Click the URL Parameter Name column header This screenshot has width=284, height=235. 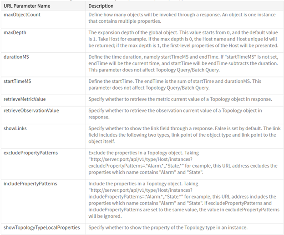click(27, 6)
